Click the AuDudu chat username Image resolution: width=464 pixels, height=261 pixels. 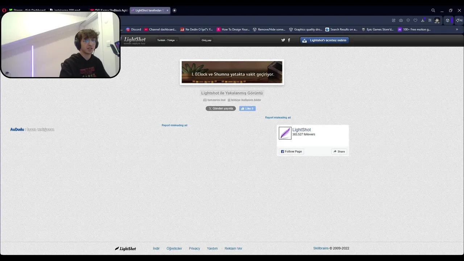17,129
